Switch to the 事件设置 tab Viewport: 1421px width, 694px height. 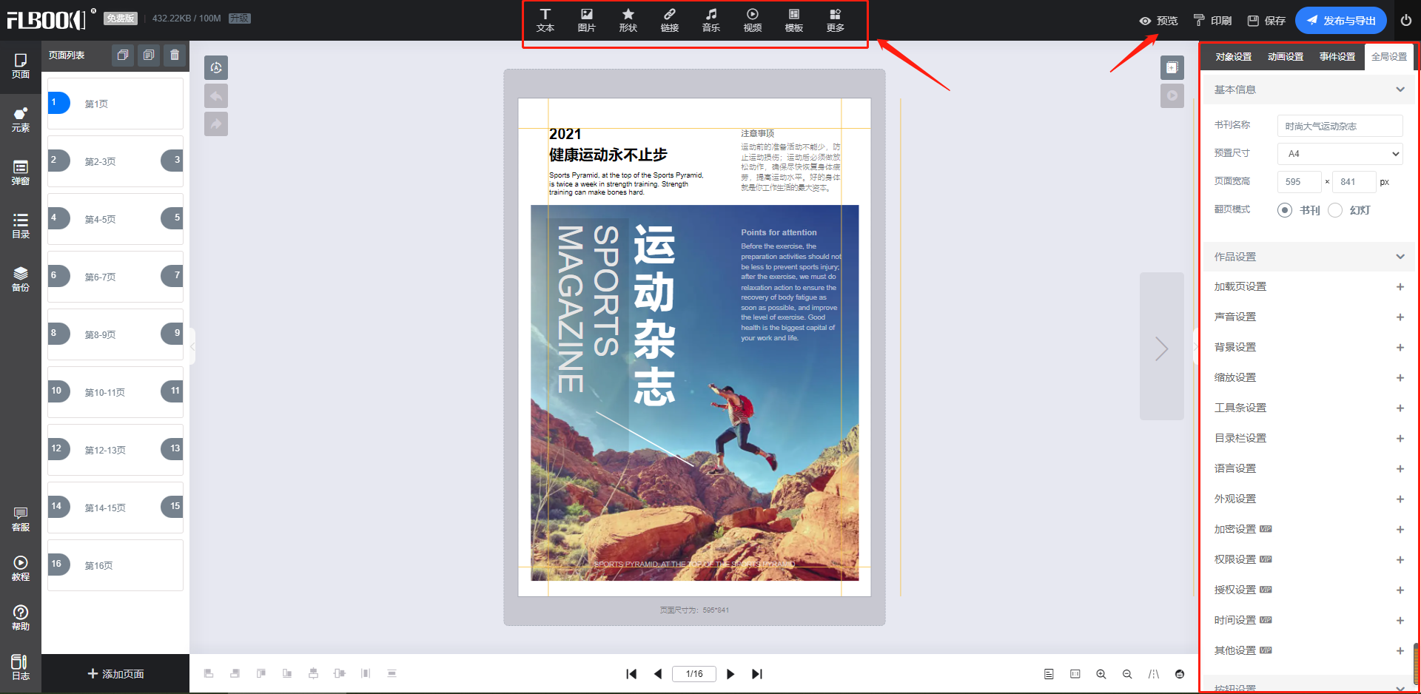1337,57
